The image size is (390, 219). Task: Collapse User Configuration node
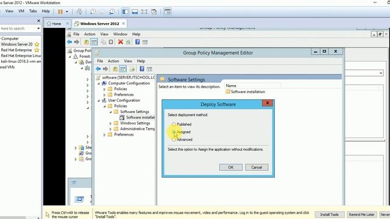coord(99,100)
